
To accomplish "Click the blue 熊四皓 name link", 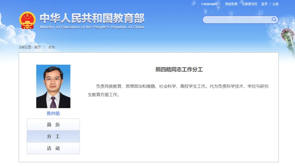I will click(53, 113).
